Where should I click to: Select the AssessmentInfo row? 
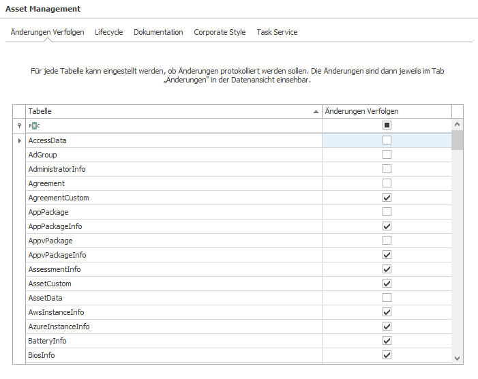tap(239, 269)
